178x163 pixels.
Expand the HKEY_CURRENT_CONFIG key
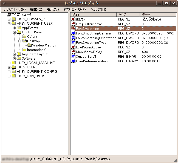coord(9,72)
